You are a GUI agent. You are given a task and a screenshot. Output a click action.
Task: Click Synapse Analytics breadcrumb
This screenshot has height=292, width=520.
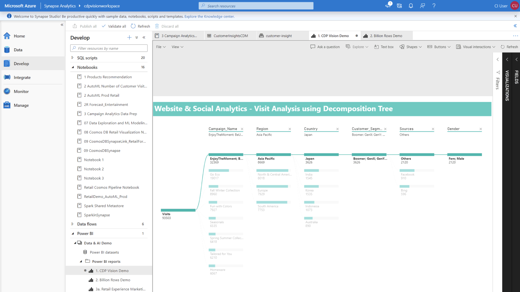(x=60, y=6)
